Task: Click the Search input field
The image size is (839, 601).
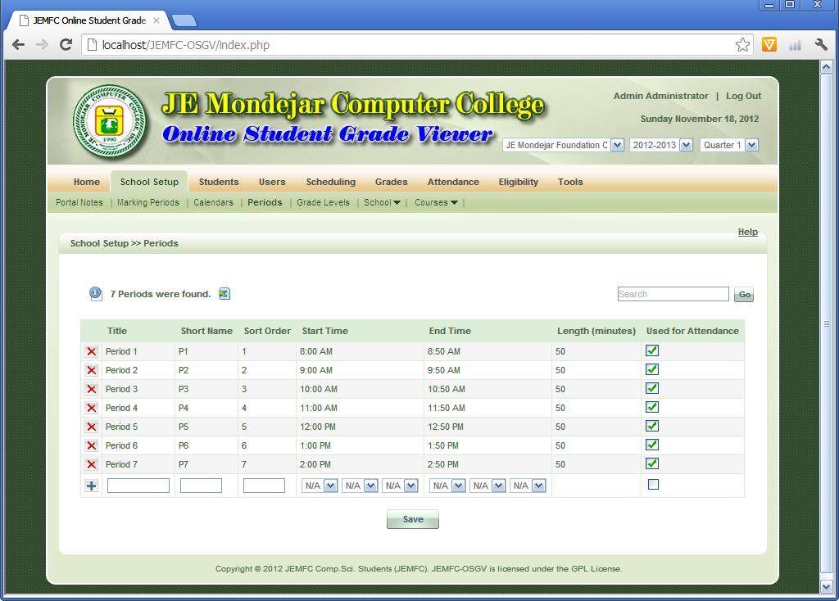Action: 673,294
